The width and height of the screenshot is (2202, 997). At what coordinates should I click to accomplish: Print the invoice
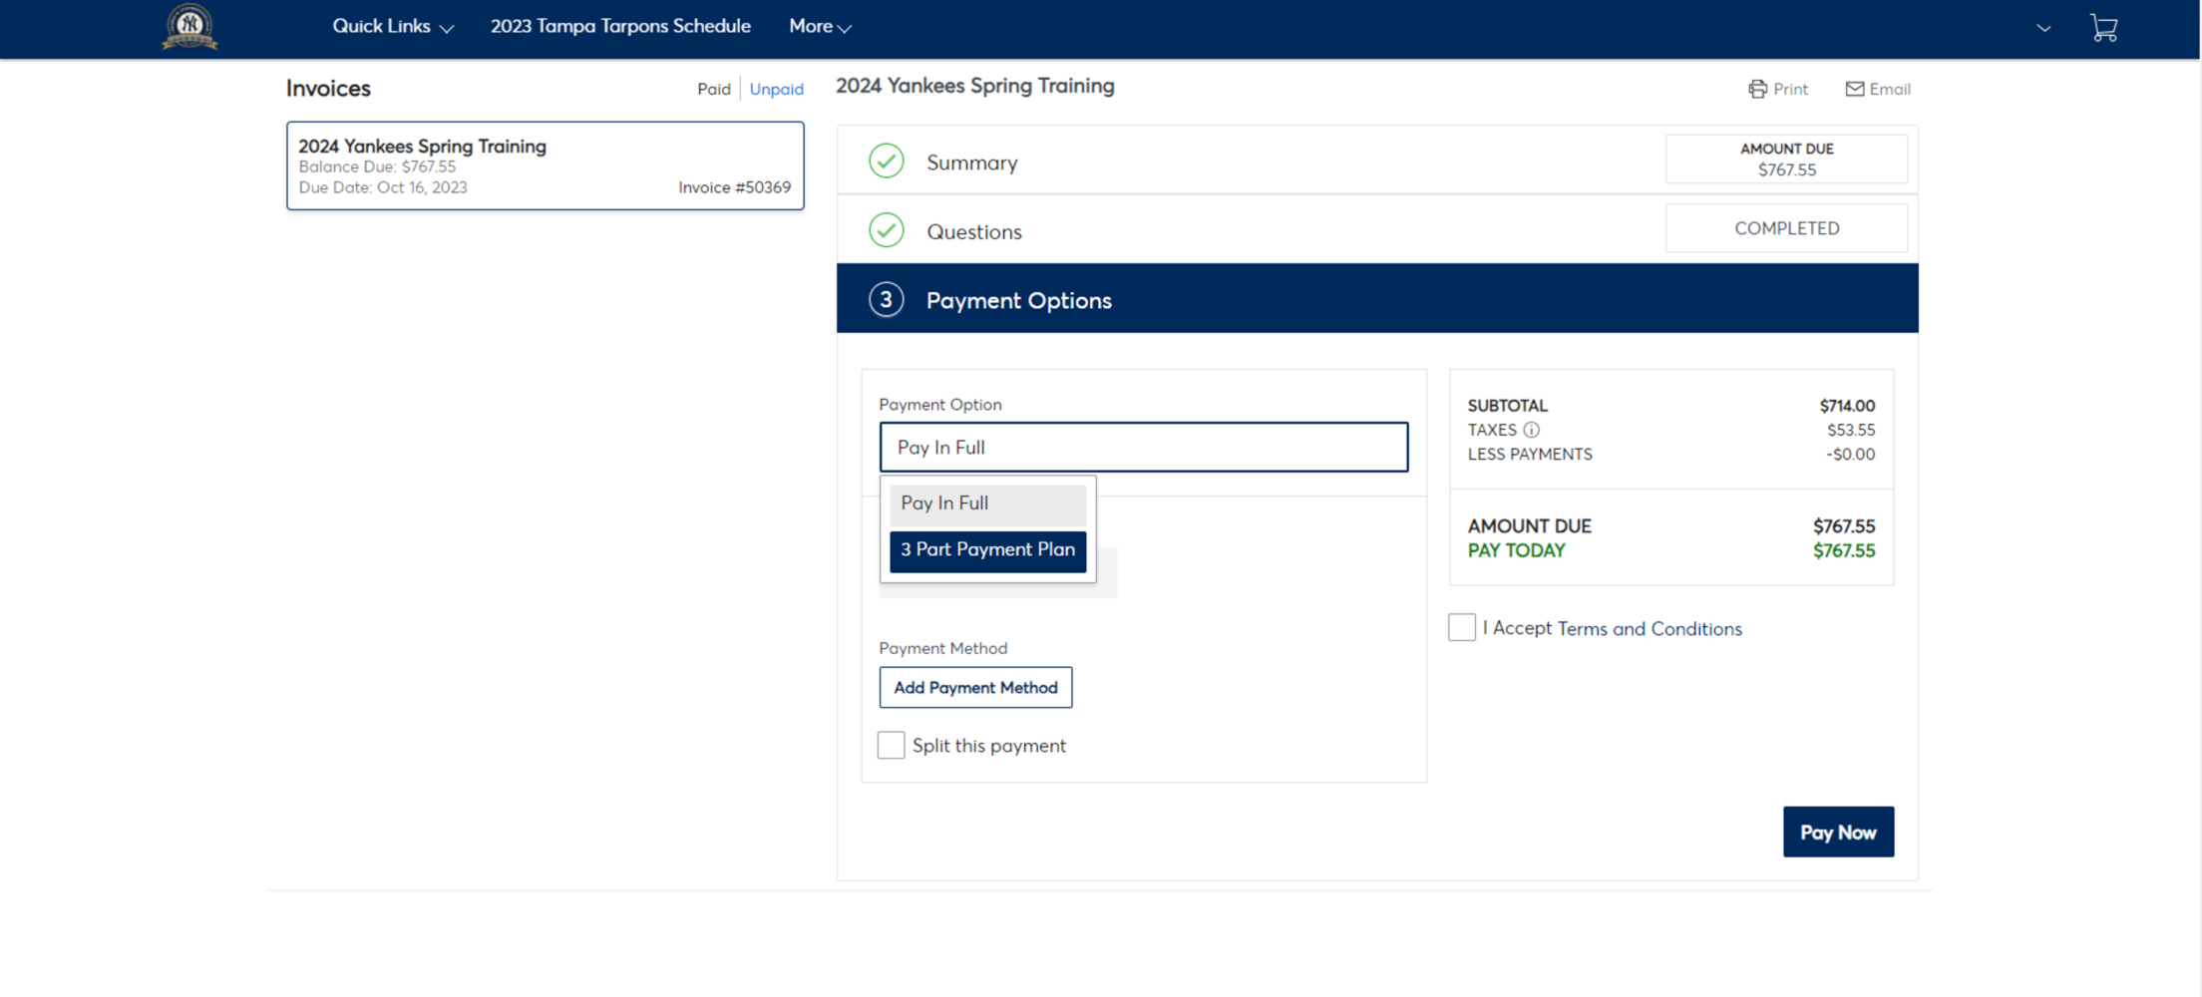coord(1778,89)
